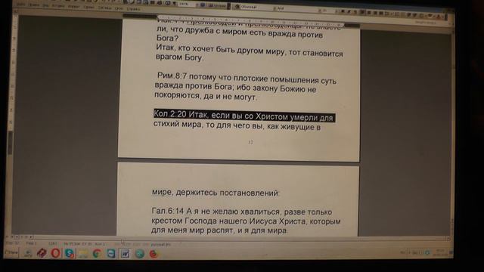Viewport: 484px width, 272px height.
Task: Open the Правка menu
Action: [x=33, y=5]
